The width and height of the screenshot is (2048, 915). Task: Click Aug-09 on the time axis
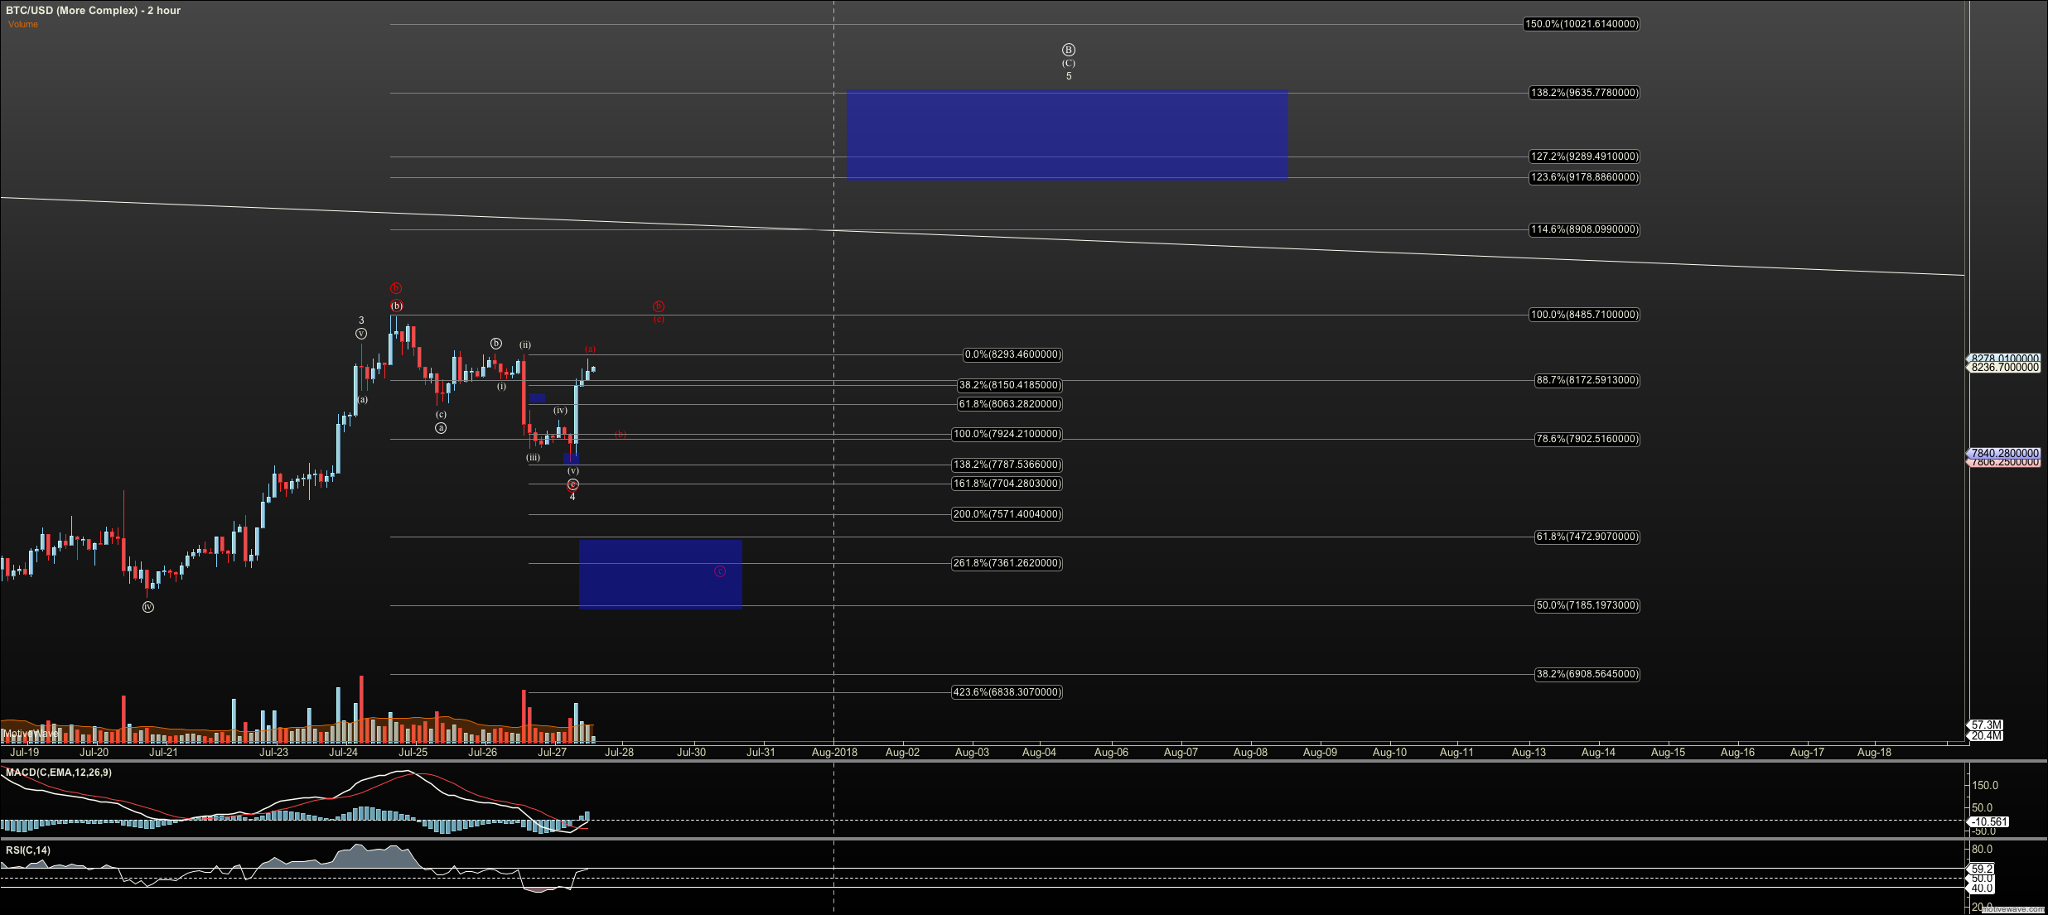coord(1320,753)
